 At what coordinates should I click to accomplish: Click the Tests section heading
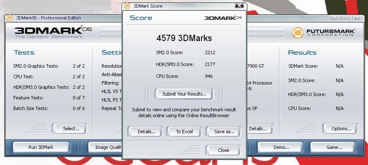click(24, 52)
